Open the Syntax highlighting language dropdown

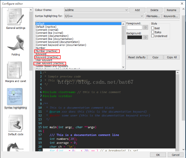click(x=104, y=16)
